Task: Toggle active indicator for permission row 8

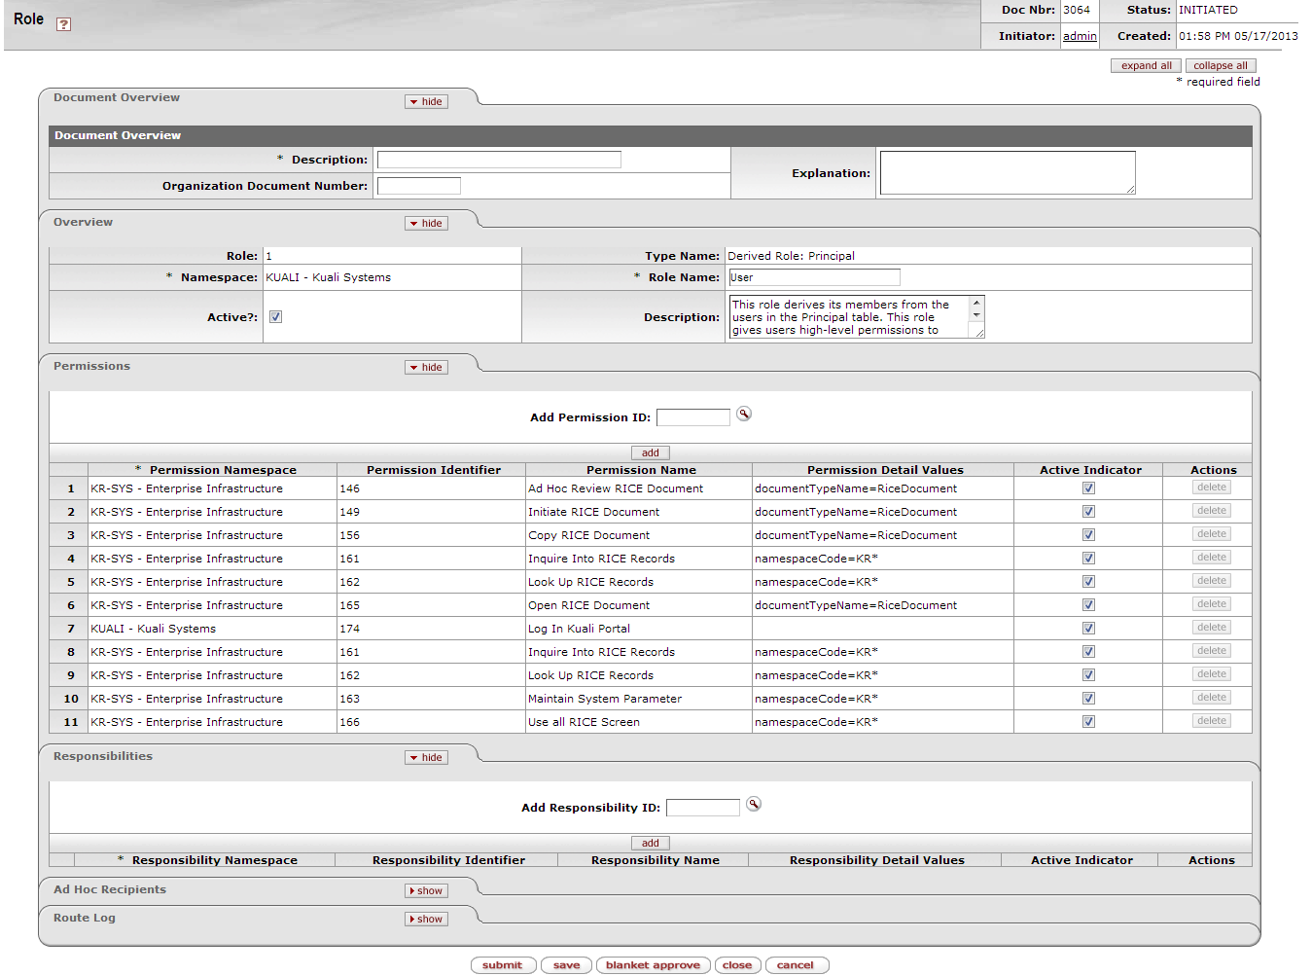Action: [1088, 652]
